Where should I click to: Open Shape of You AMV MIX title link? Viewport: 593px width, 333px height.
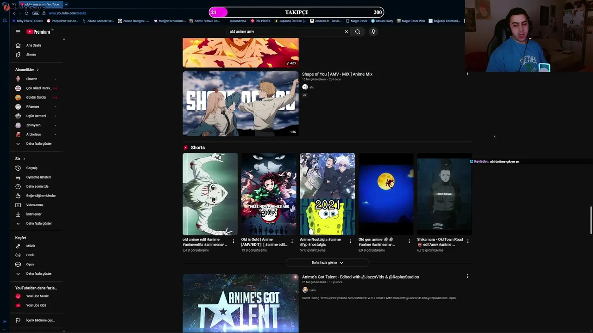(337, 74)
